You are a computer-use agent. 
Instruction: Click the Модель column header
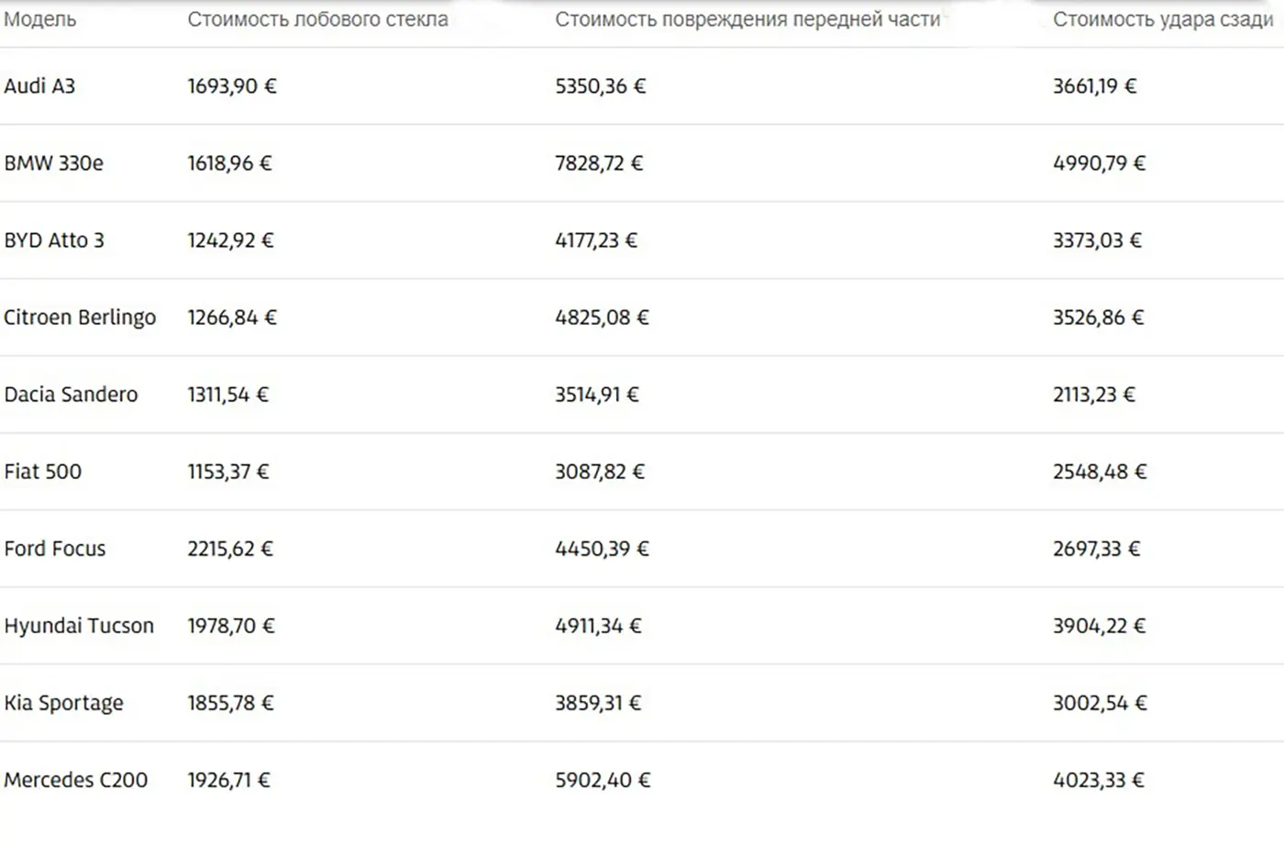click(40, 19)
